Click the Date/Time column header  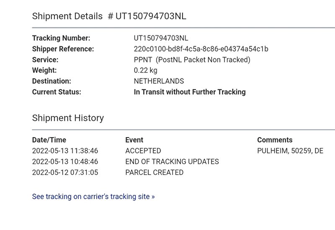coord(49,140)
